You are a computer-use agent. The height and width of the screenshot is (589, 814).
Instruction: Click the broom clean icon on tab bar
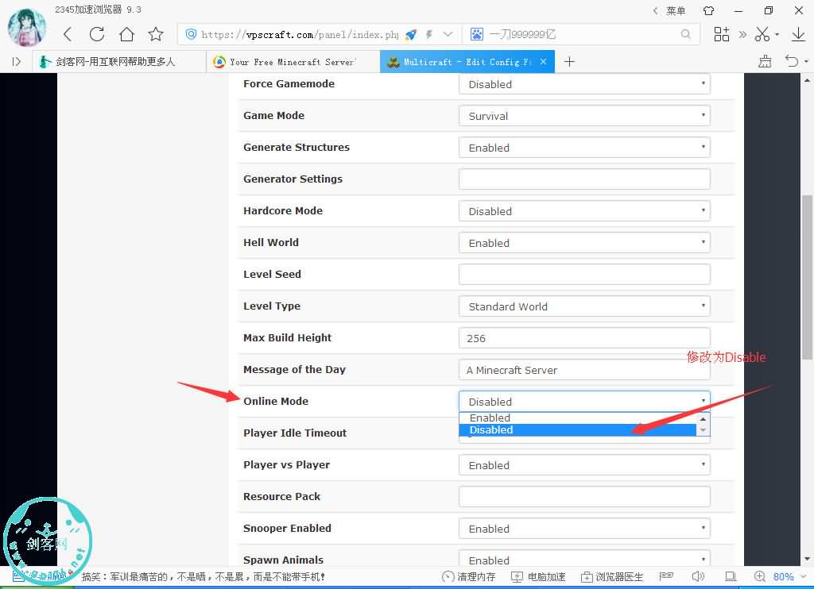pos(765,61)
